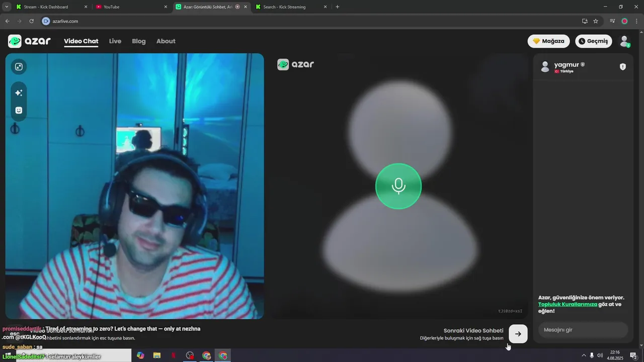Screen dimensions: 644x362
Task: Open the notification center icon
Action: tap(633, 355)
